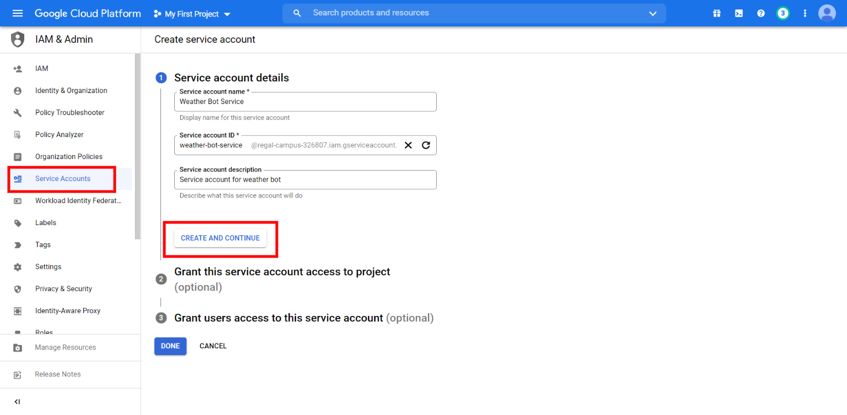This screenshot has height=415, width=847.
Task: Regenerate the service account ID
Action: coord(425,145)
